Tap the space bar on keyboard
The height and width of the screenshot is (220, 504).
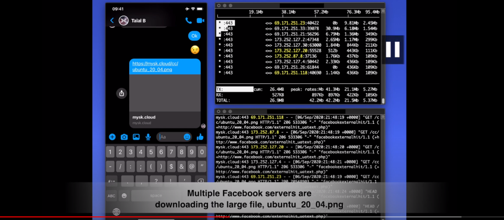156,195
